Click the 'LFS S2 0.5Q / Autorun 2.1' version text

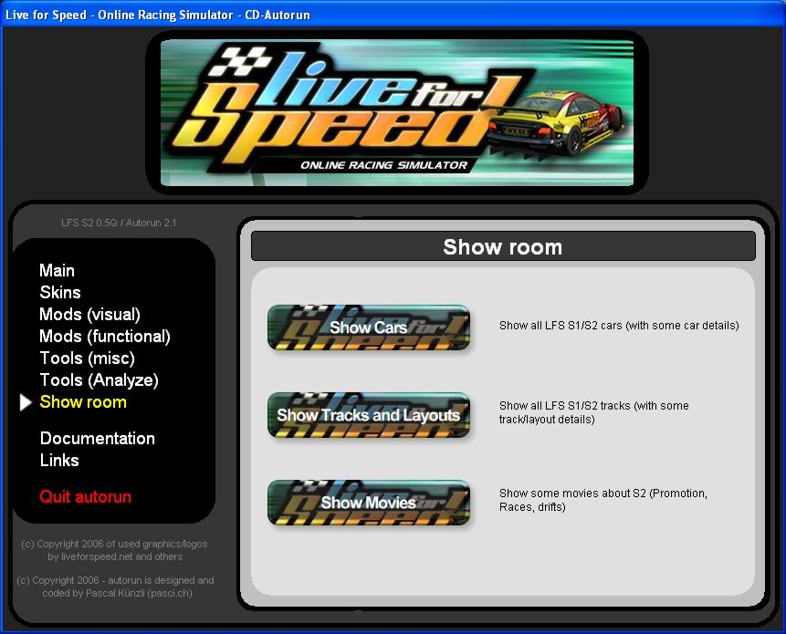click(x=119, y=223)
